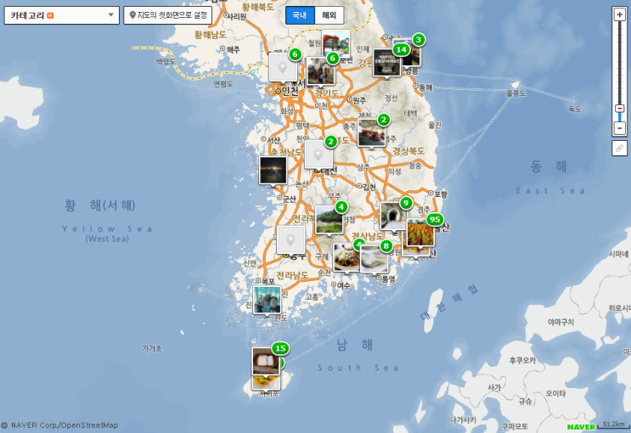Open the Jeju photo cluster marked 15
This screenshot has width=631, height=433.
click(266, 363)
